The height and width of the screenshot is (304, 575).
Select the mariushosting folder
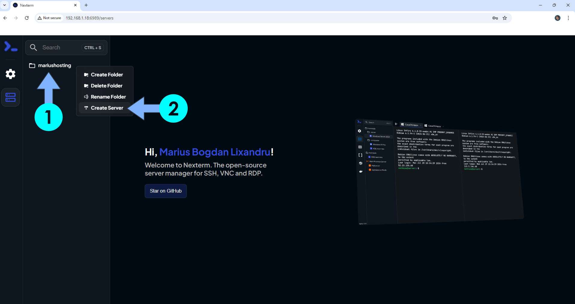50,65
